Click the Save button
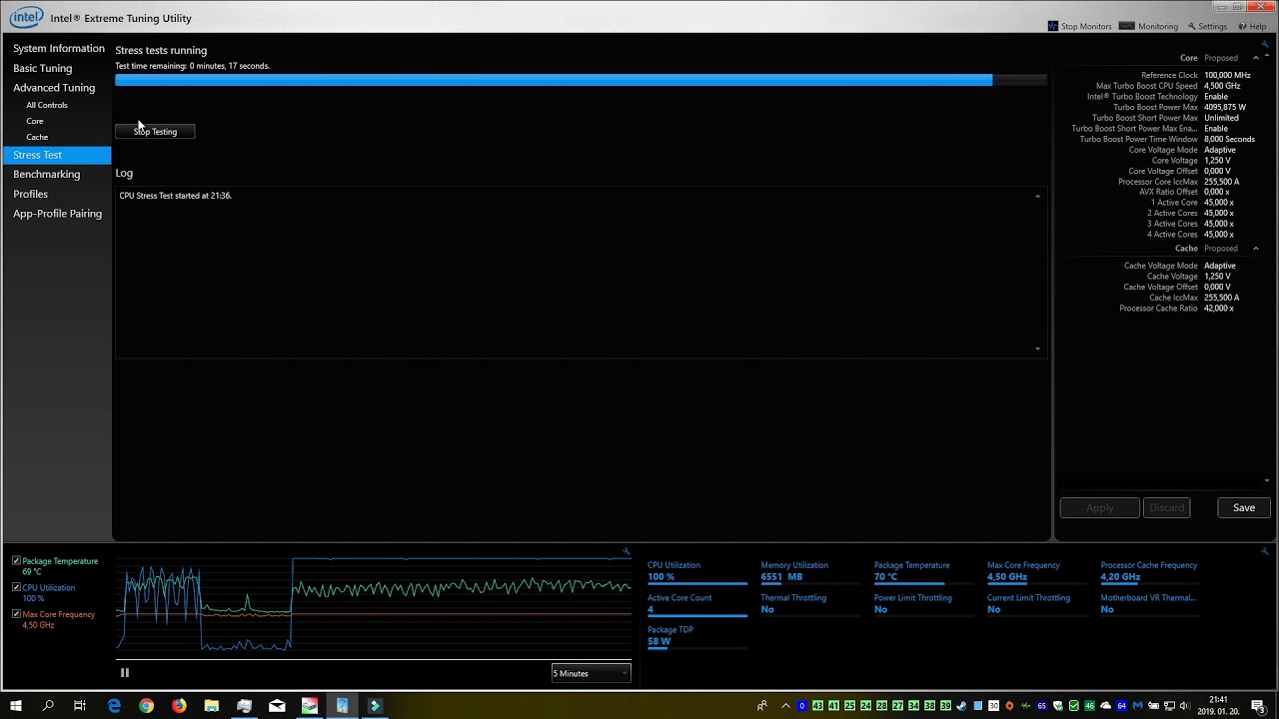This screenshot has height=719, width=1279. coord(1244,507)
